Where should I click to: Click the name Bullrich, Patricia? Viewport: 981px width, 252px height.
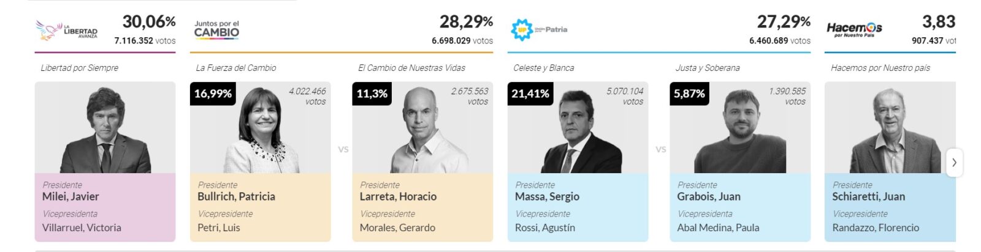(x=236, y=196)
